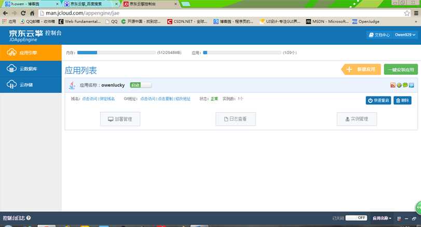Open the MSDN - Microsoft bookmark

point(327,21)
